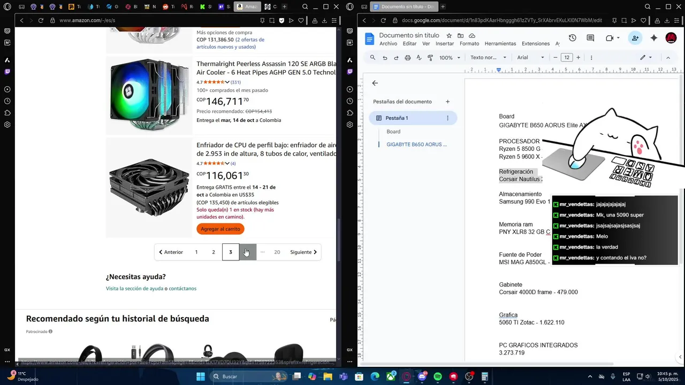The image size is (685, 385).
Task: Open 2 ofertas de artículos nuevos link
Action: click(230, 43)
